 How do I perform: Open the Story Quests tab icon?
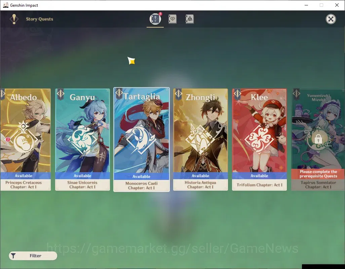coord(155,19)
